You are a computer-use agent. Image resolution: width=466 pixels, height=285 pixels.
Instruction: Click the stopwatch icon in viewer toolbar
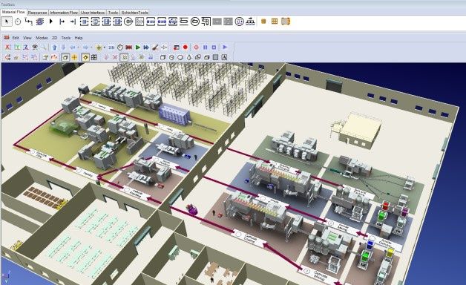120,47
